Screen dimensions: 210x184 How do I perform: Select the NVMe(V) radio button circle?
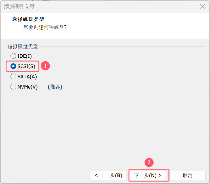[x=13, y=87]
